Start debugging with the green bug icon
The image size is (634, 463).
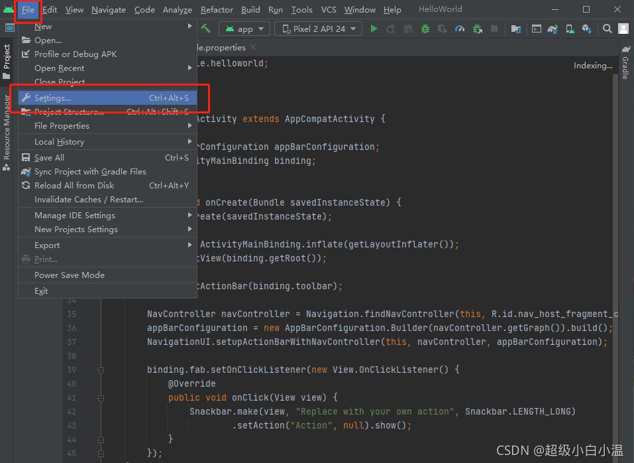pos(425,29)
